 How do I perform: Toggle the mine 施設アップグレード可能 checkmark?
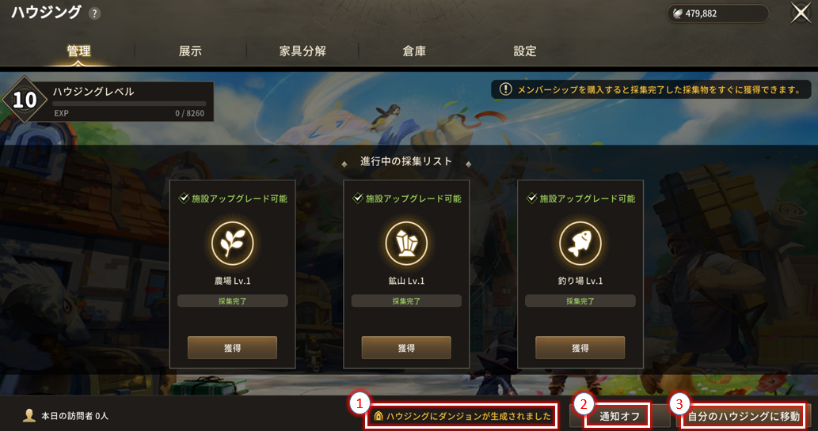tap(357, 198)
